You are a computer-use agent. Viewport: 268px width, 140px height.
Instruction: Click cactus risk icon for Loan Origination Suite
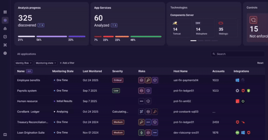point(141,133)
